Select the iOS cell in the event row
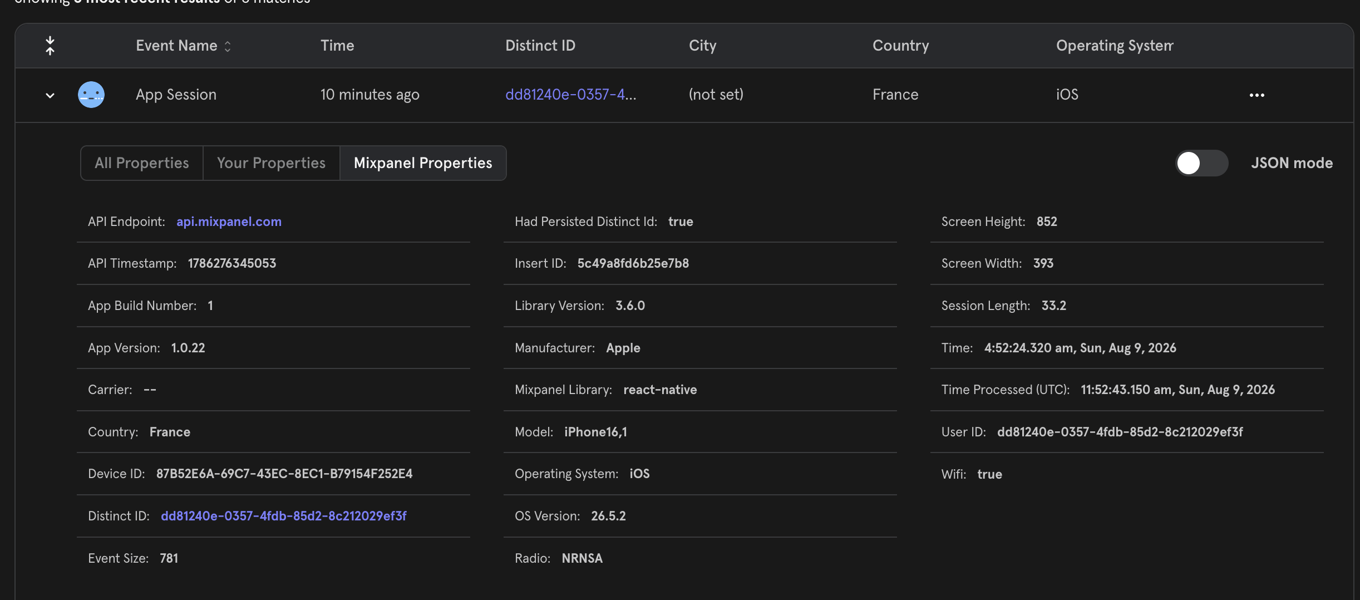 (1067, 95)
